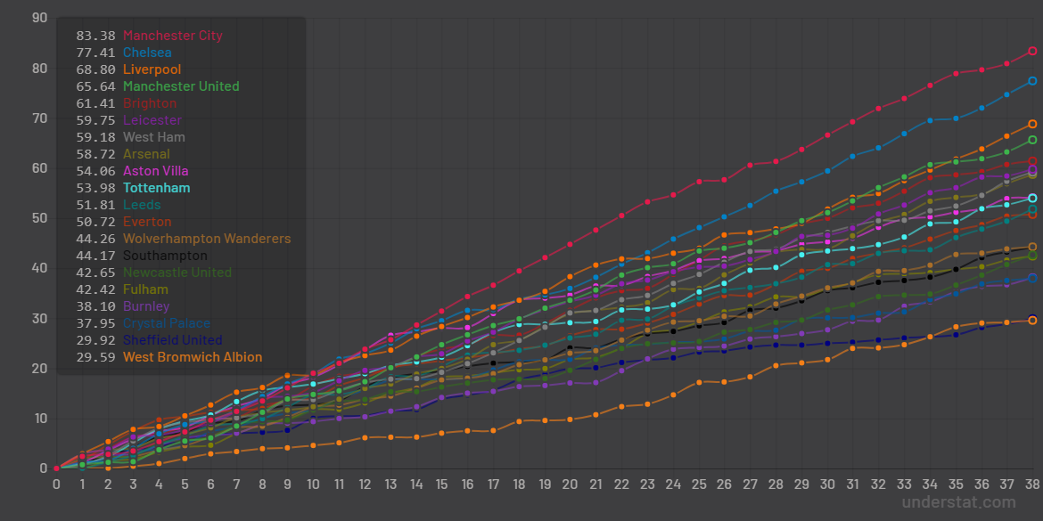This screenshot has width=1043, height=521.
Task: Select Leeds in the legend
Action: click(x=142, y=205)
